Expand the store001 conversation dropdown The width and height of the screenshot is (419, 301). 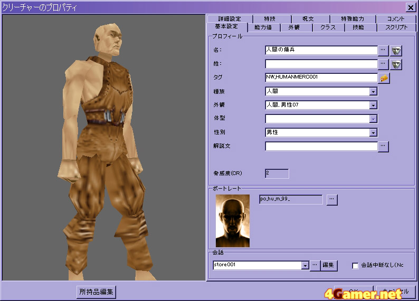[x=305, y=265]
